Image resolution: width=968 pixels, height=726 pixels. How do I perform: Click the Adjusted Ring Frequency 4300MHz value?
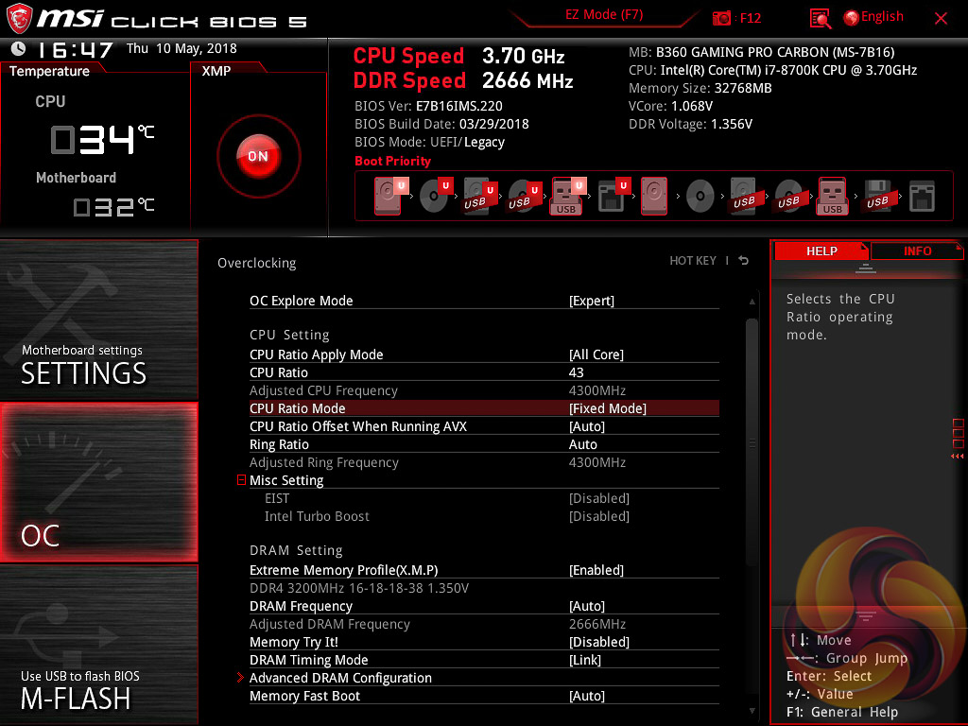[597, 461]
